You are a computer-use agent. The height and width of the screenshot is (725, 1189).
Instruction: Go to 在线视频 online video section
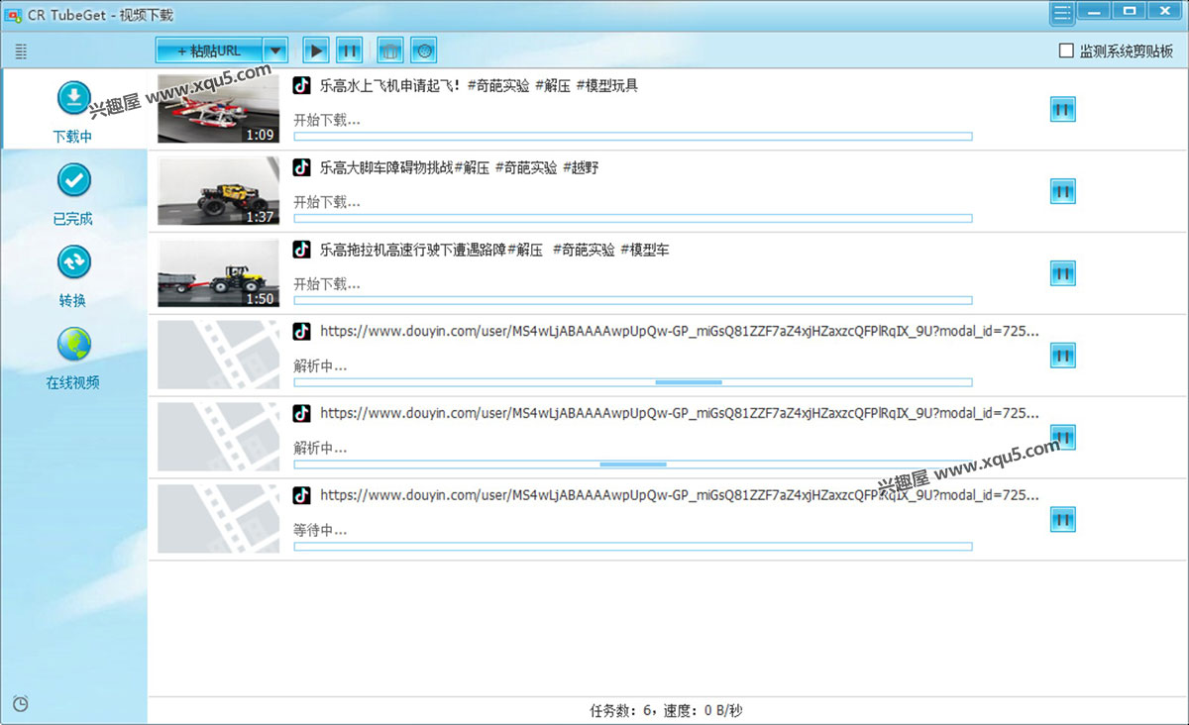click(73, 359)
